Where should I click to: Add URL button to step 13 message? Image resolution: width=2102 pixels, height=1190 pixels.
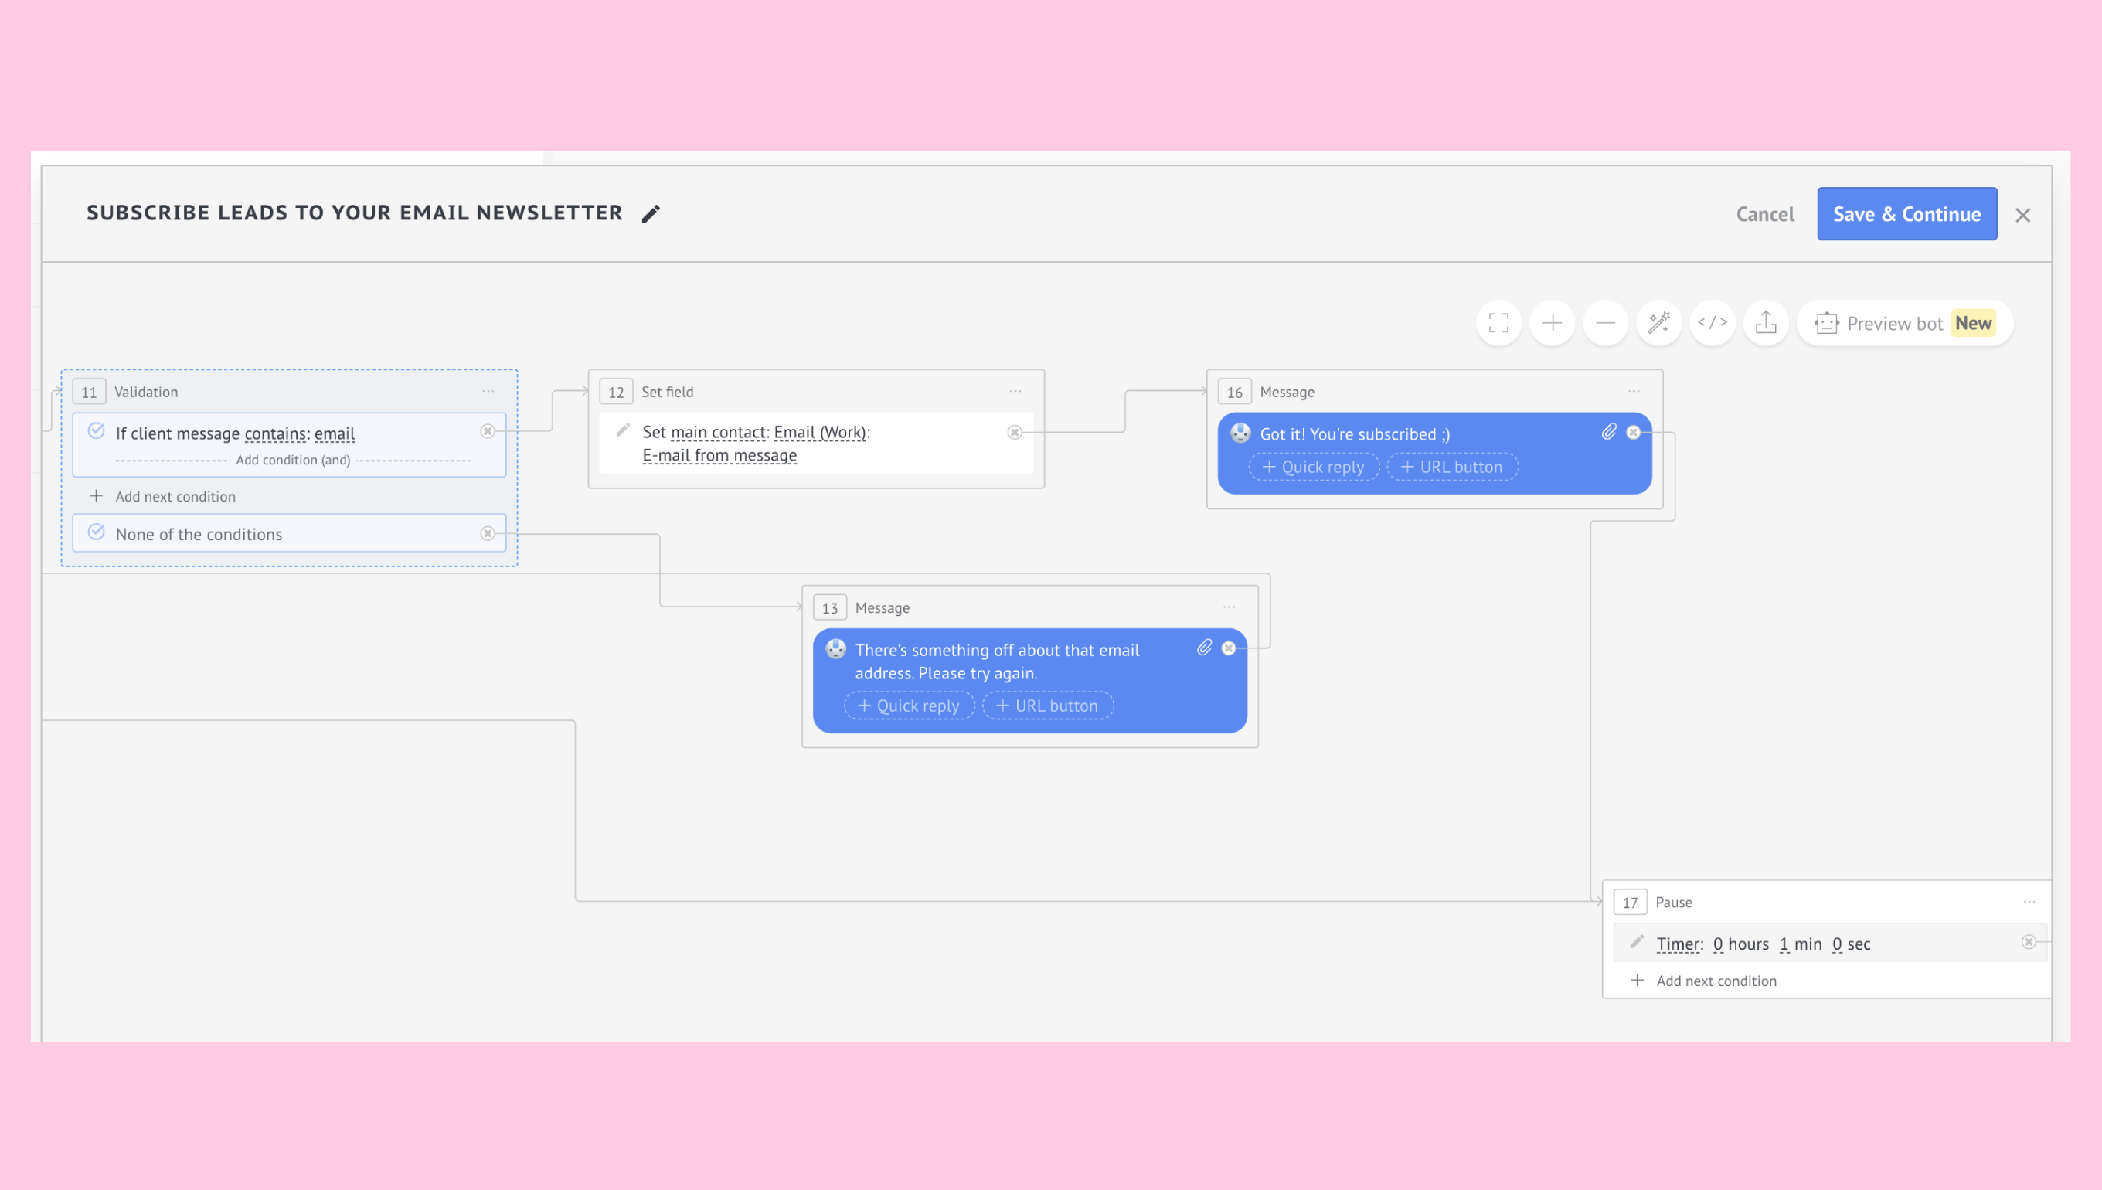click(x=1048, y=706)
